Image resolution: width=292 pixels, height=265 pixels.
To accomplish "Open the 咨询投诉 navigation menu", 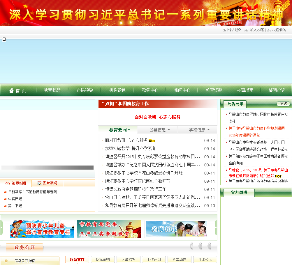I will (277, 90).
